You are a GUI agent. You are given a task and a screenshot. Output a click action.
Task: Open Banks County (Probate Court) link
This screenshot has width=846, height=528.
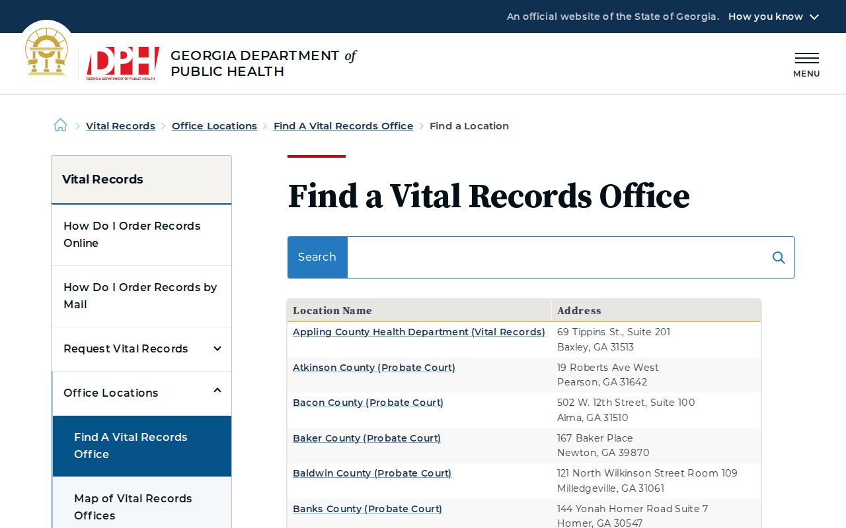coord(367,509)
